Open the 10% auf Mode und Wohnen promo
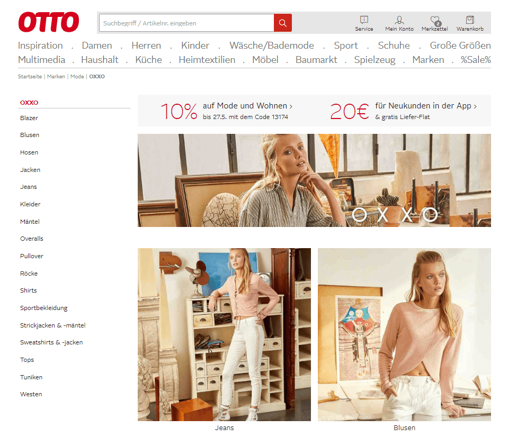Viewport: 508px width, 437px height. tap(226, 111)
